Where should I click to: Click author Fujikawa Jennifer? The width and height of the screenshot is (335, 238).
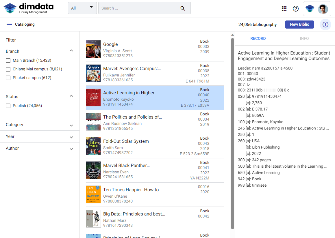point(119,75)
